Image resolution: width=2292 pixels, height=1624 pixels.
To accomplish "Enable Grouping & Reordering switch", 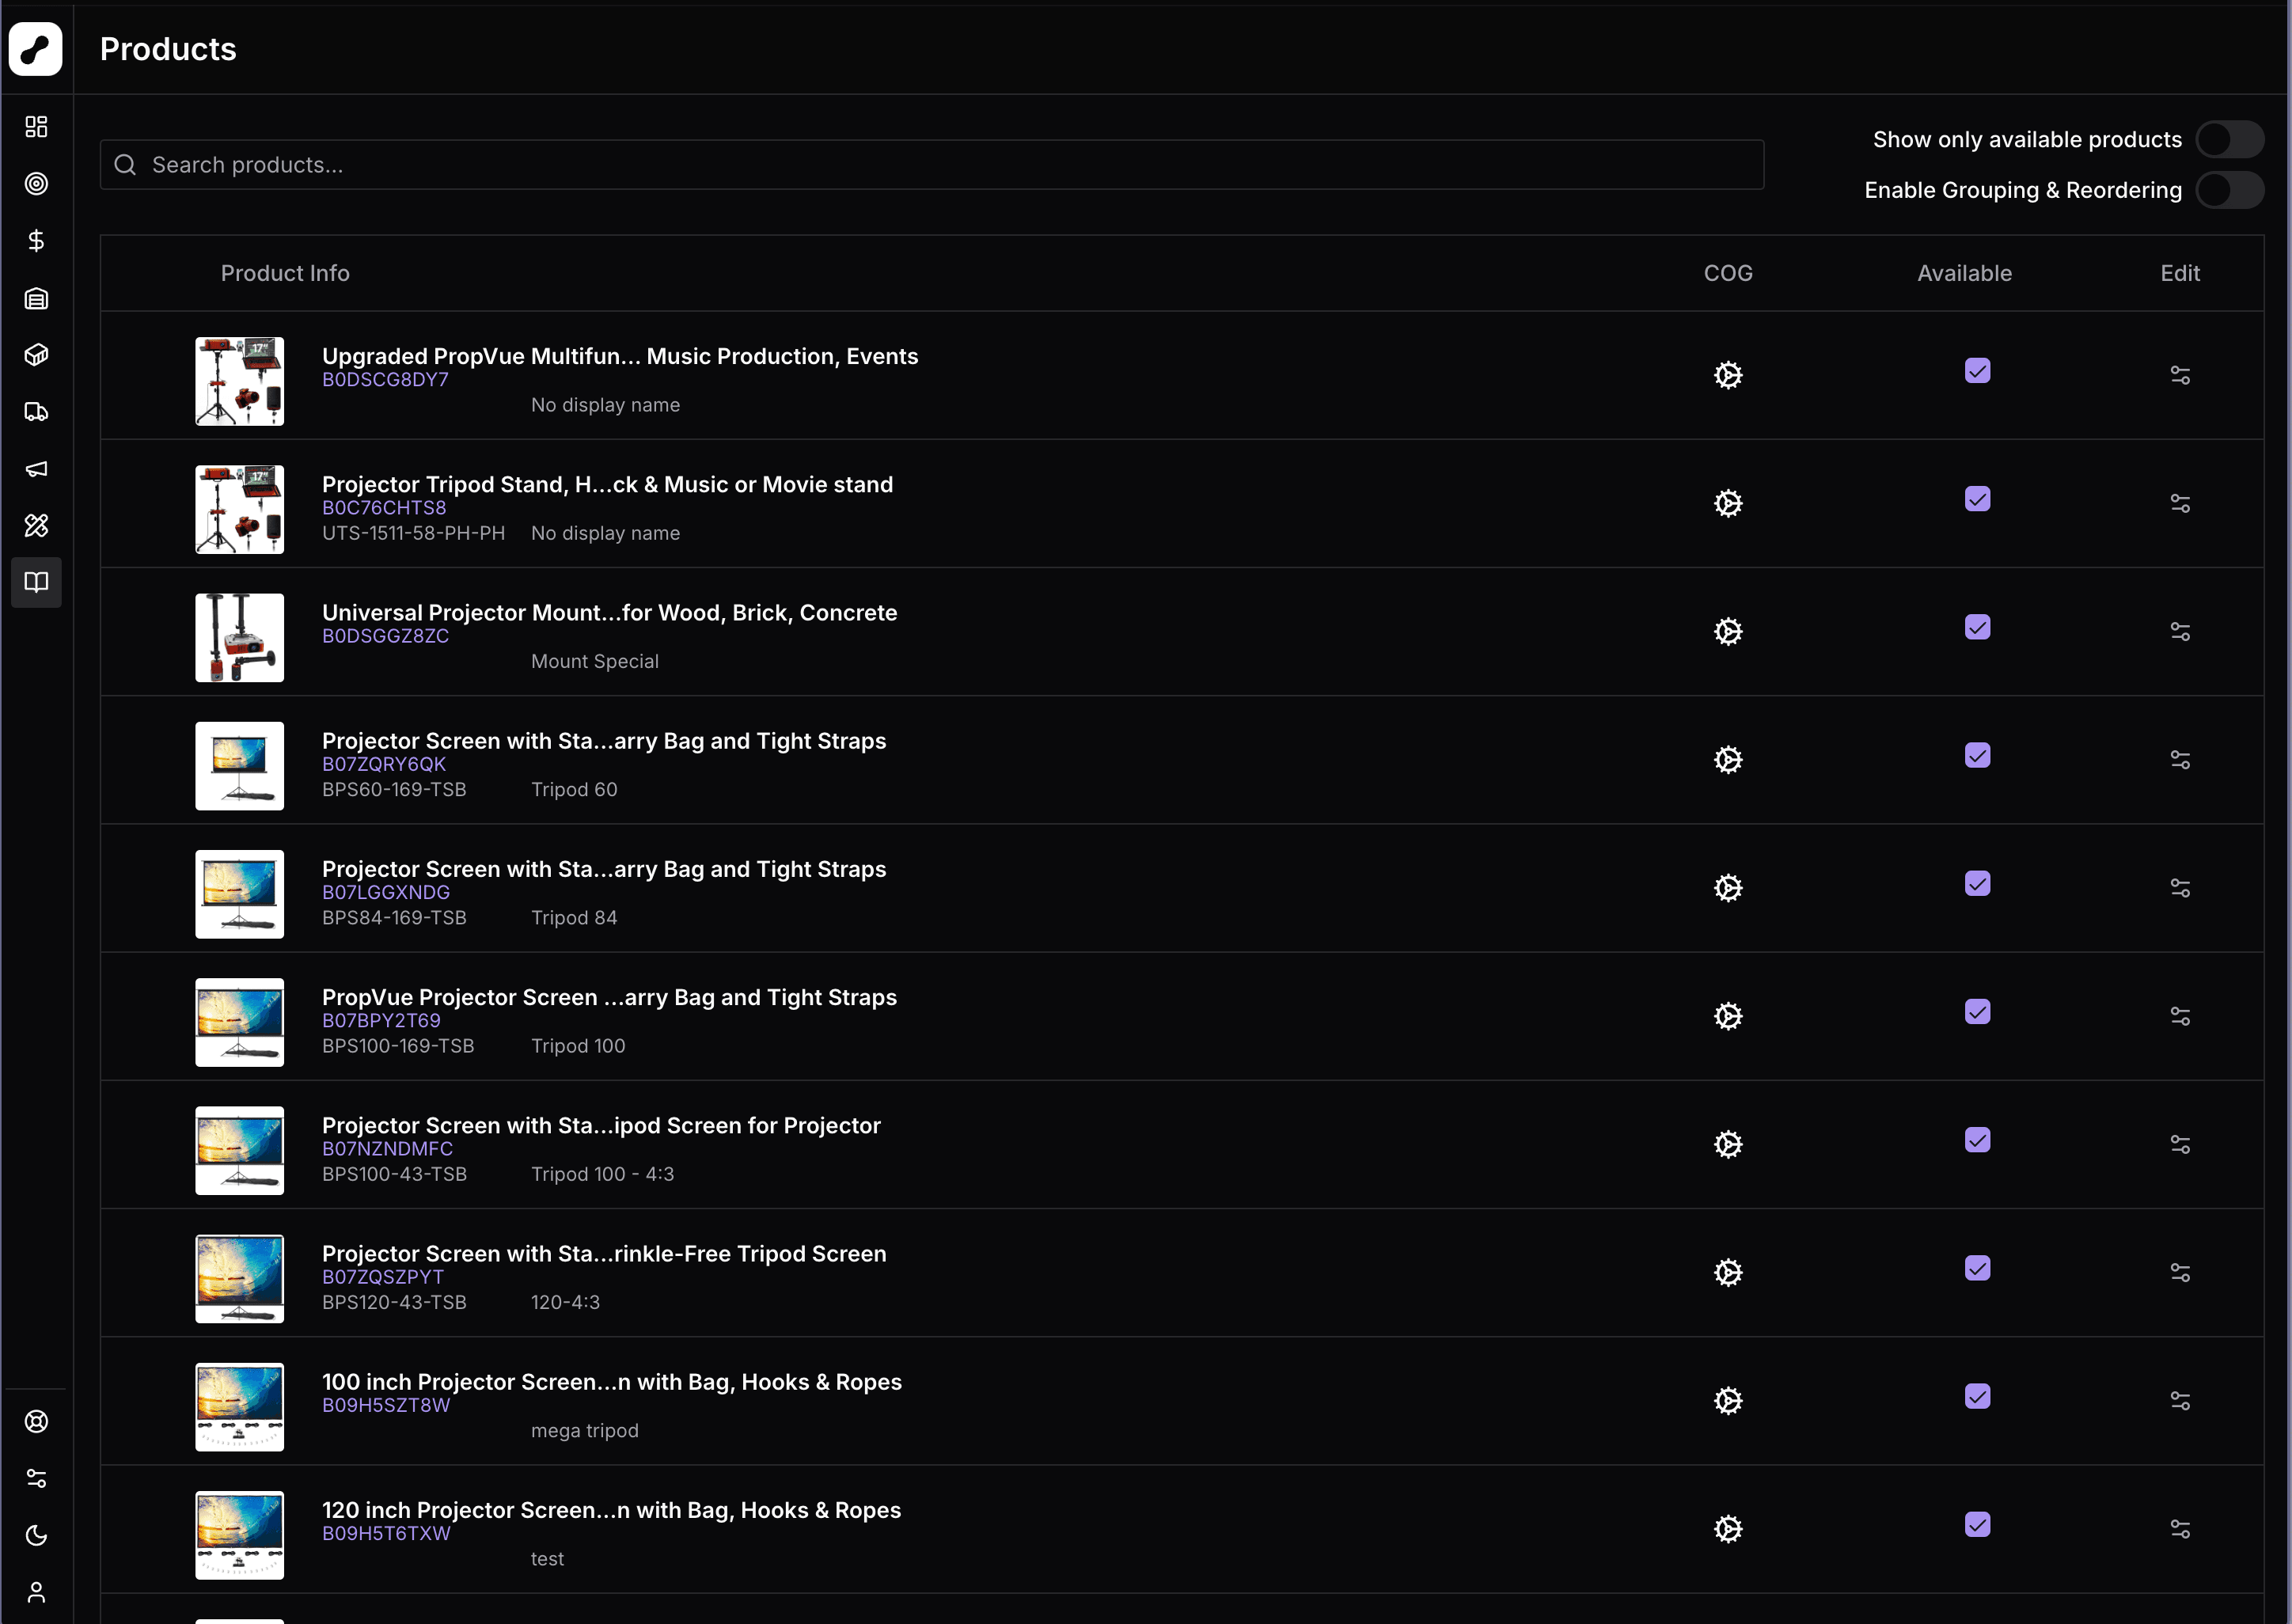I will coord(2229,190).
